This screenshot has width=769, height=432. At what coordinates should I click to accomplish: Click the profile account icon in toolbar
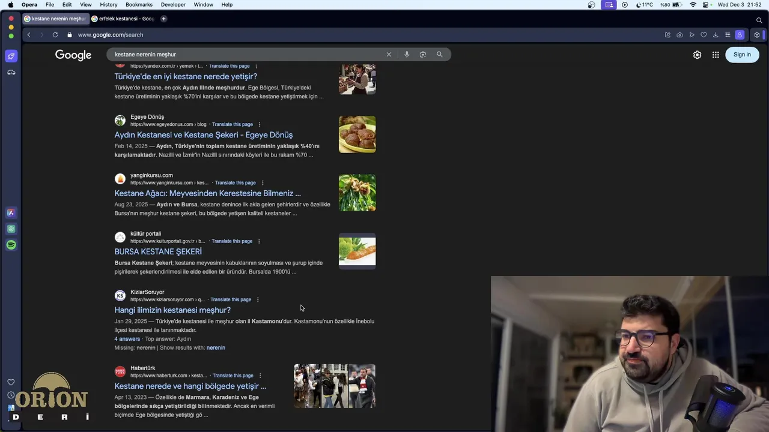[740, 35]
